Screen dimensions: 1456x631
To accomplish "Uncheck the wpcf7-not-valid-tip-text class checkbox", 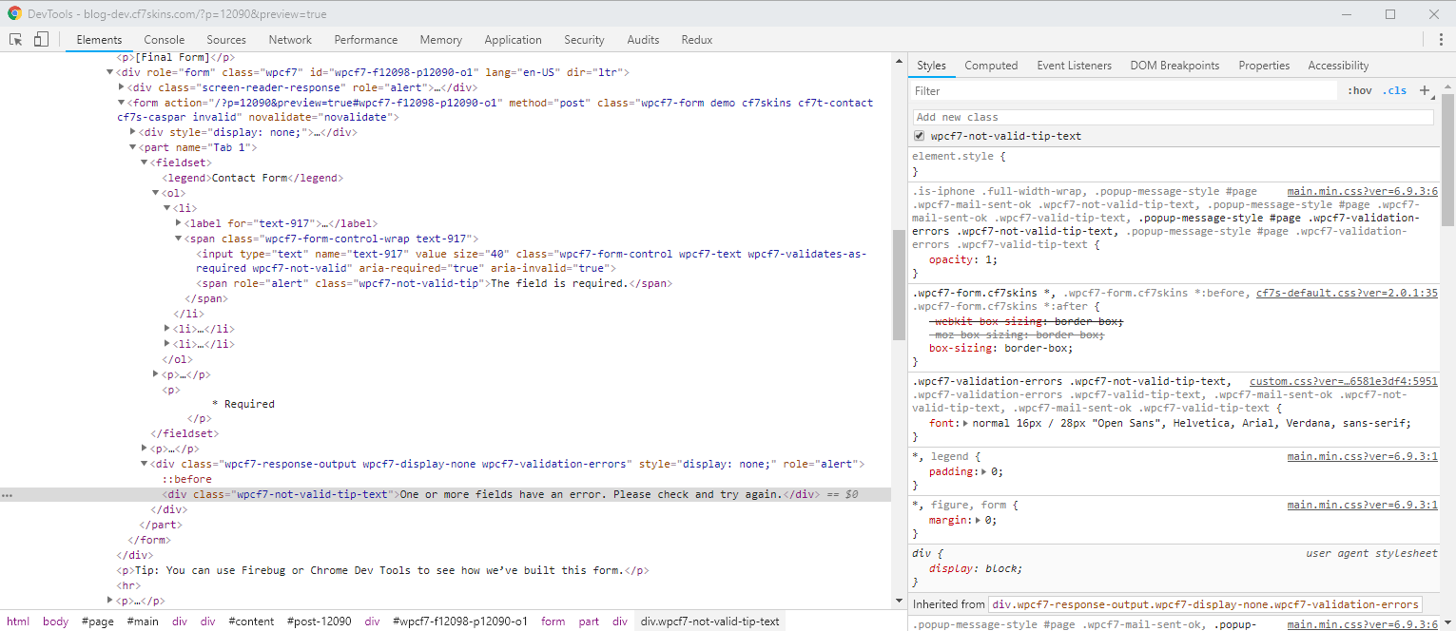I will pyautogui.click(x=920, y=136).
